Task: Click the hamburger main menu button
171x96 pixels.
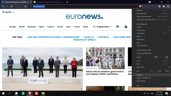Action: click(168, 7)
